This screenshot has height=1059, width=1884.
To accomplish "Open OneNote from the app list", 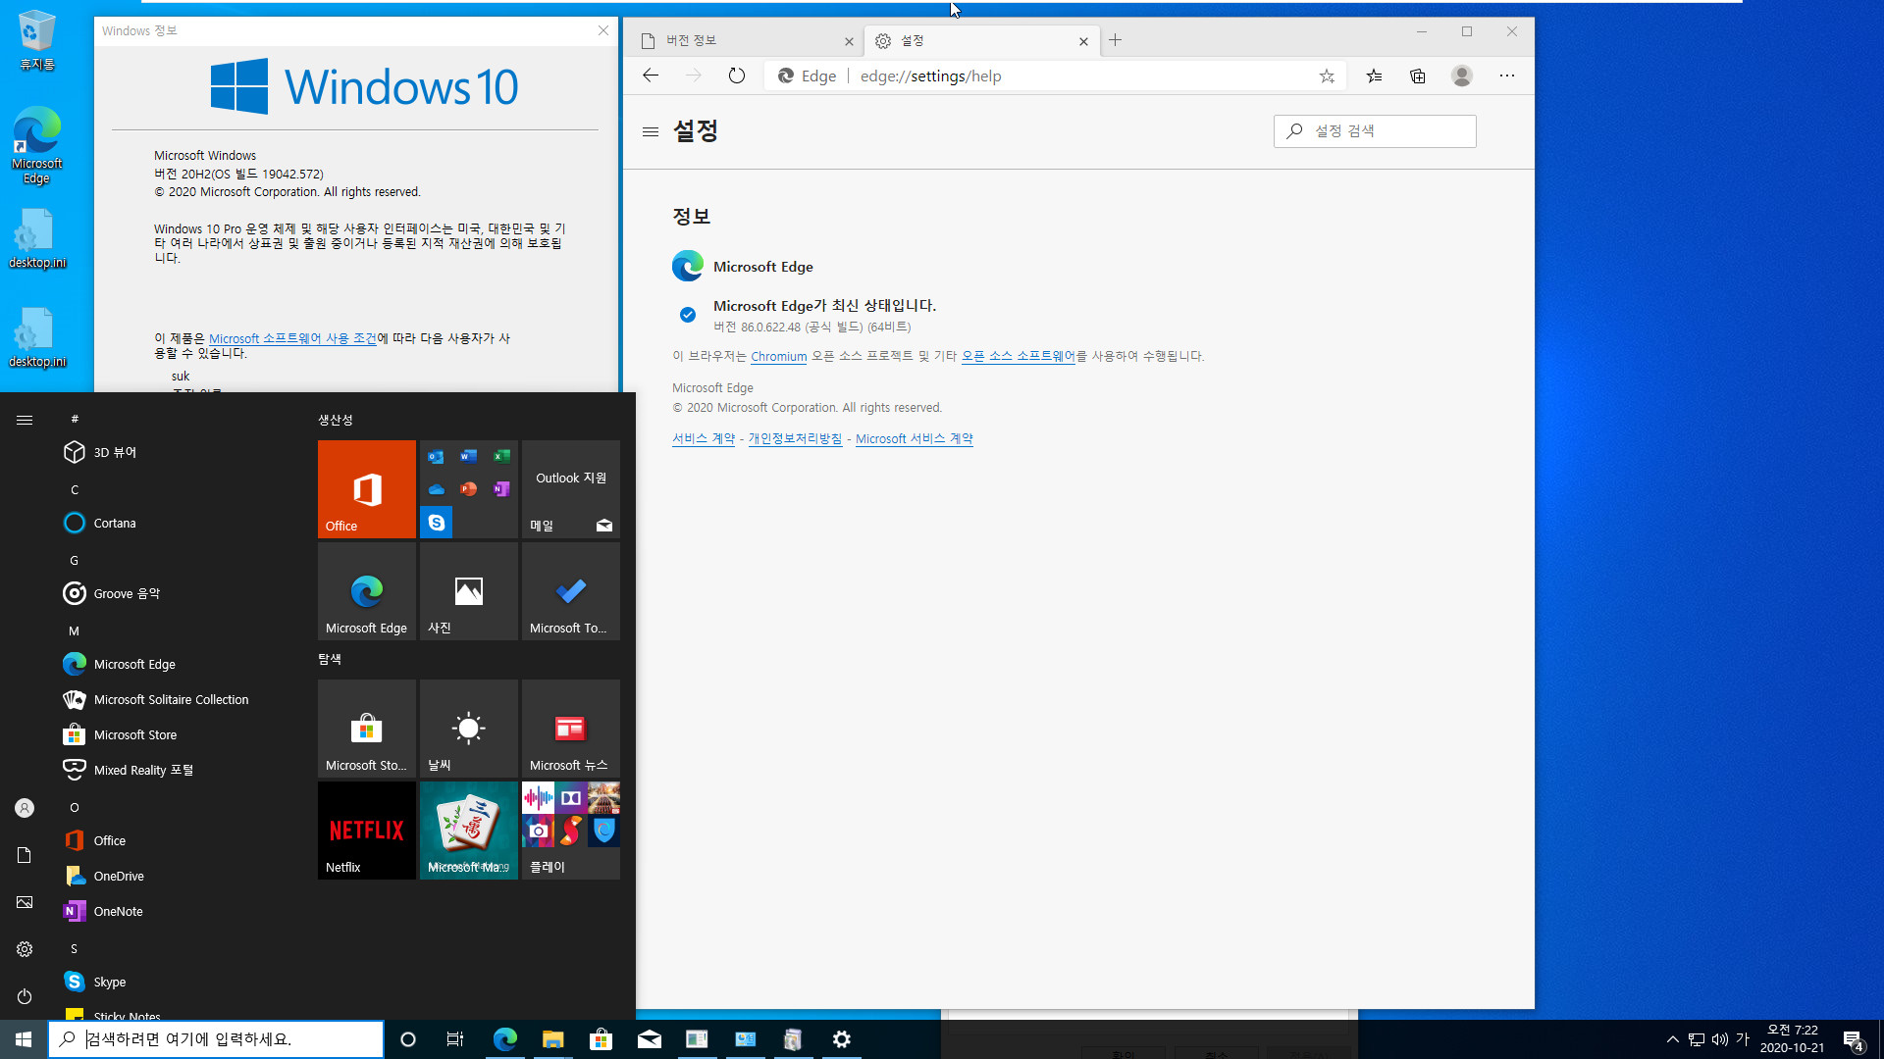I will 177,911.
